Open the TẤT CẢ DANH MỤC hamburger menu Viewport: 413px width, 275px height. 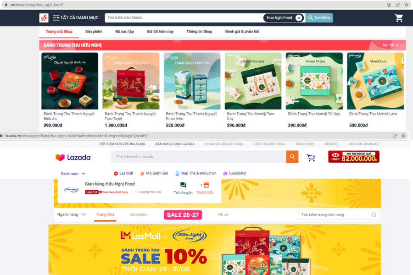tap(56, 18)
